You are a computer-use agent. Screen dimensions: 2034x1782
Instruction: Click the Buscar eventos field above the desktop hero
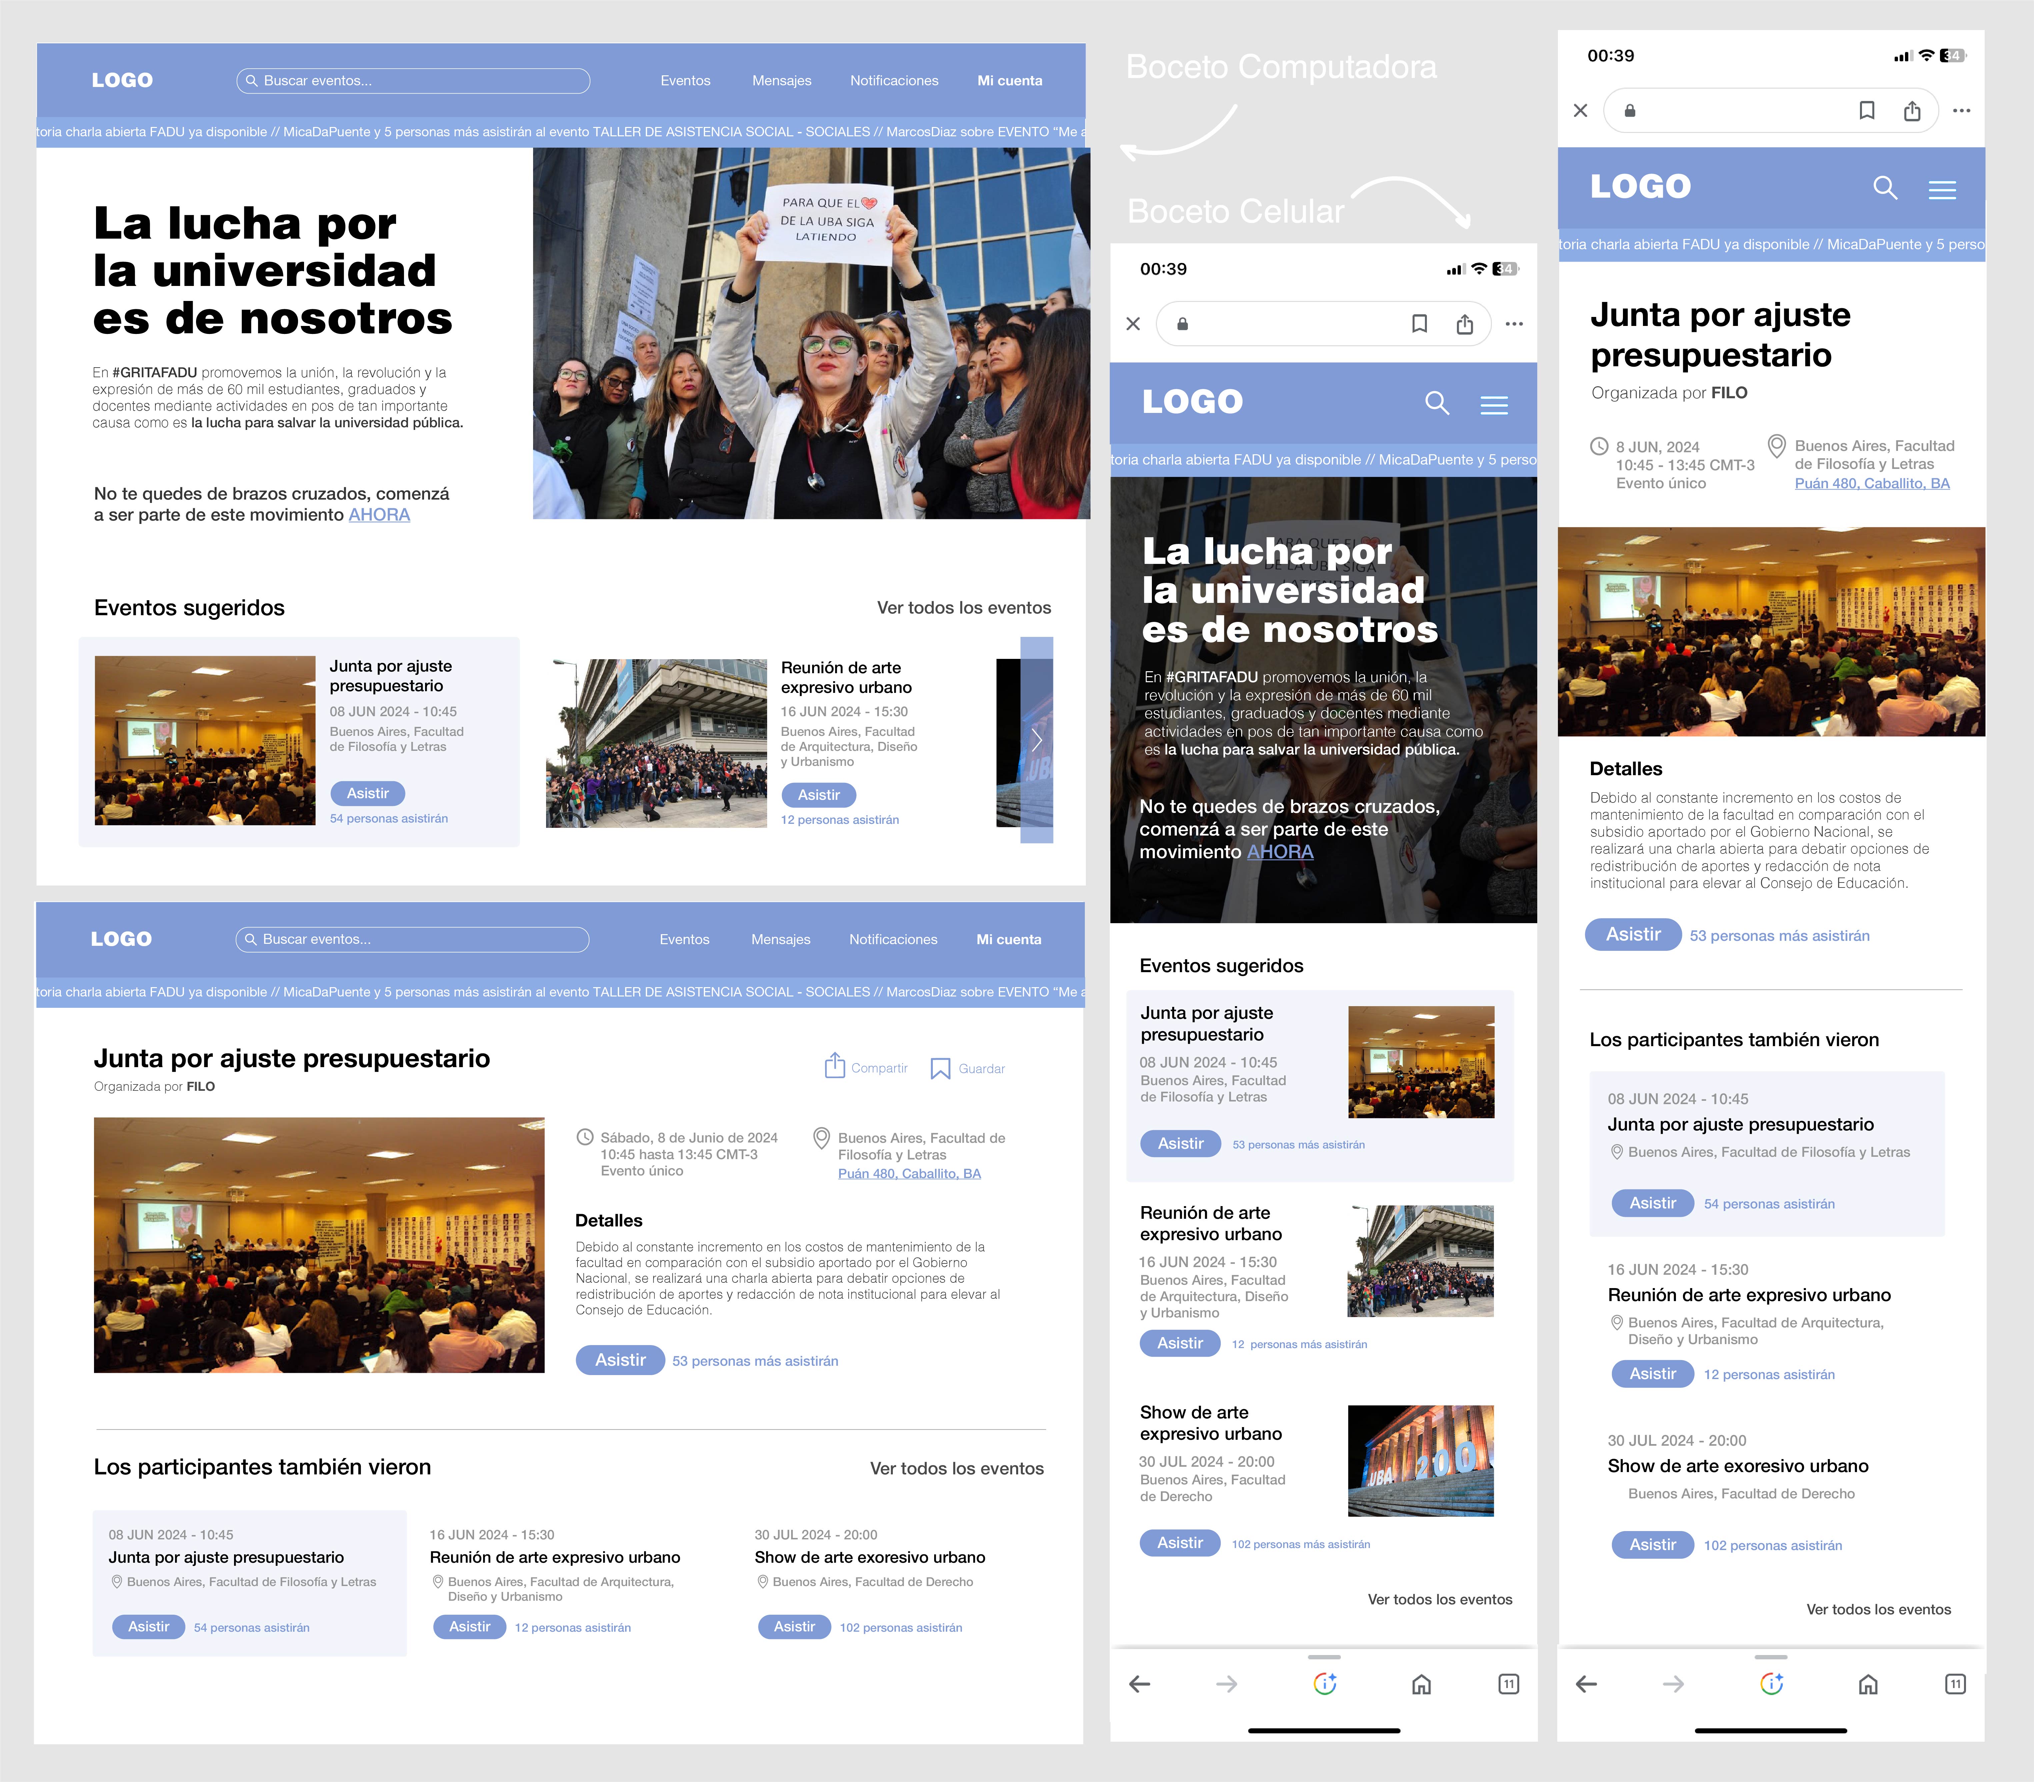[x=413, y=81]
